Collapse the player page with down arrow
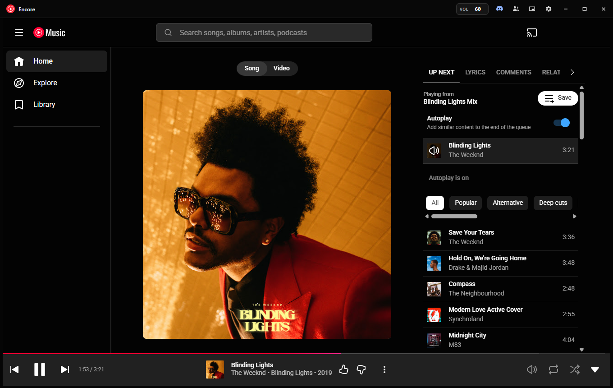The image size is (613, 388). tap(595, 370)
